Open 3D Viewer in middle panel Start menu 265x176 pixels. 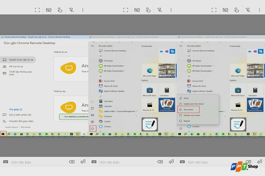[106, 61]
